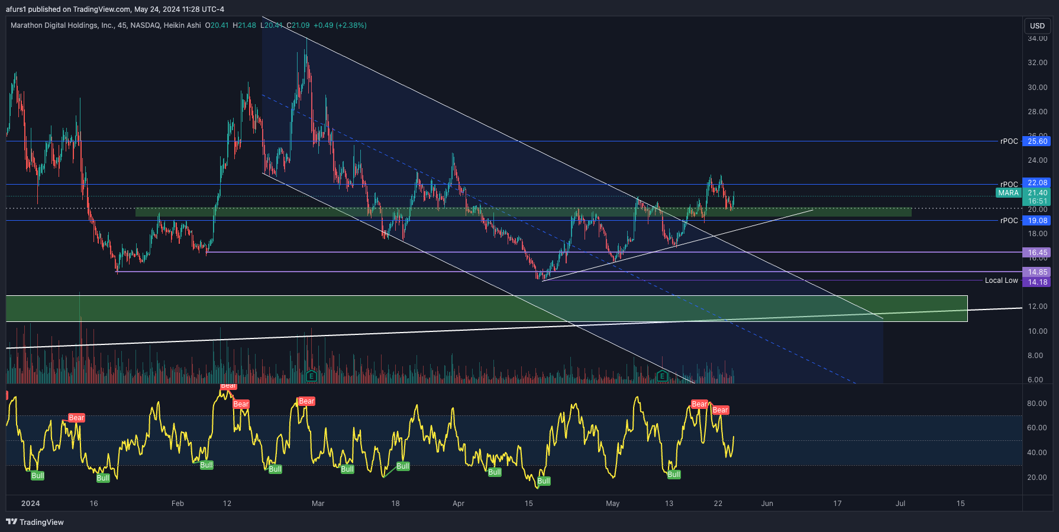Click the 60.00 oscillator axis value
Image resolution: width=1059 pixels, height=532 pixels.
click(1037, 428)
